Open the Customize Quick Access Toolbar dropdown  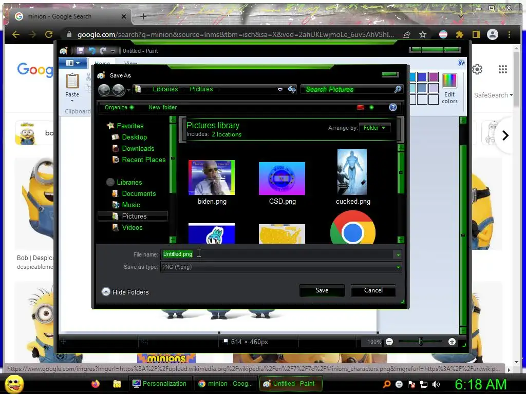[112, 51]
